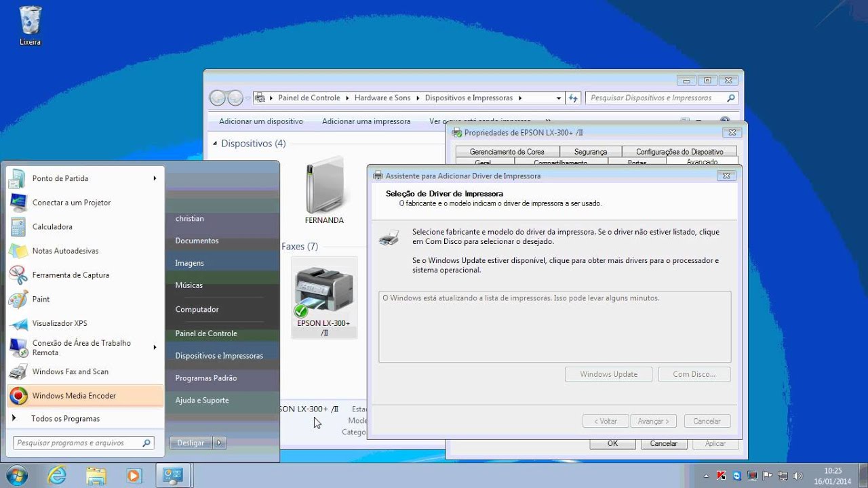Open Paint from Start menu
The image size is (868, 488).
pyautogui.click(x=85, y=299)
